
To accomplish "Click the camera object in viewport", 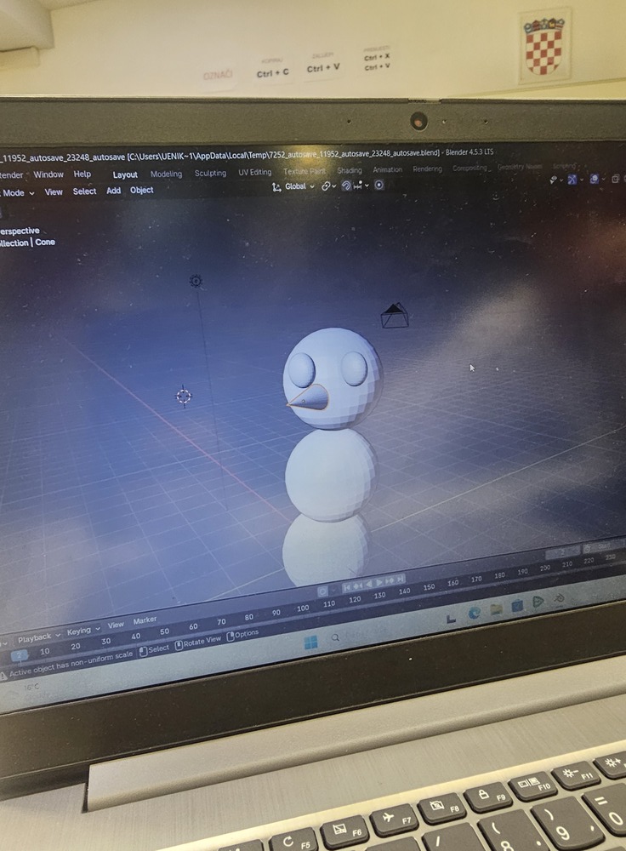I will click(x=394, y=316).
